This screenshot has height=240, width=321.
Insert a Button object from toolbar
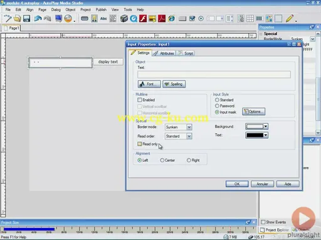[85, 19]
